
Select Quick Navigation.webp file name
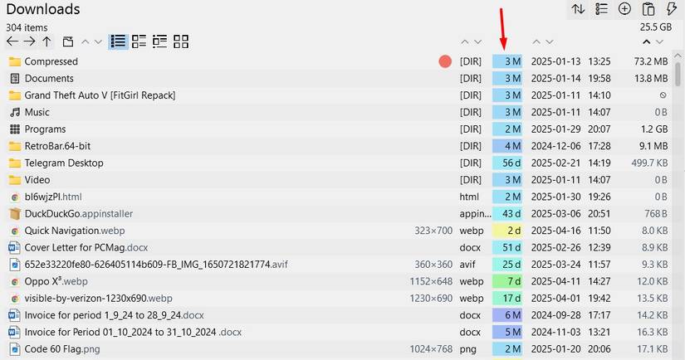[x=75, y=231]
